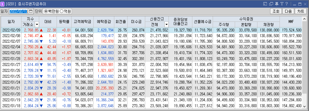Click index value 2,614.49
Image resolution: width=309 pixels, height=111 pixels.
(31, 64)
